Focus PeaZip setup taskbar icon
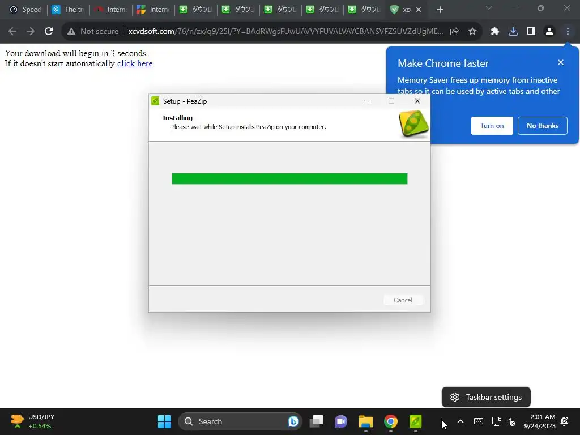The height and width of the screenshot is (435, 580). 415,421
